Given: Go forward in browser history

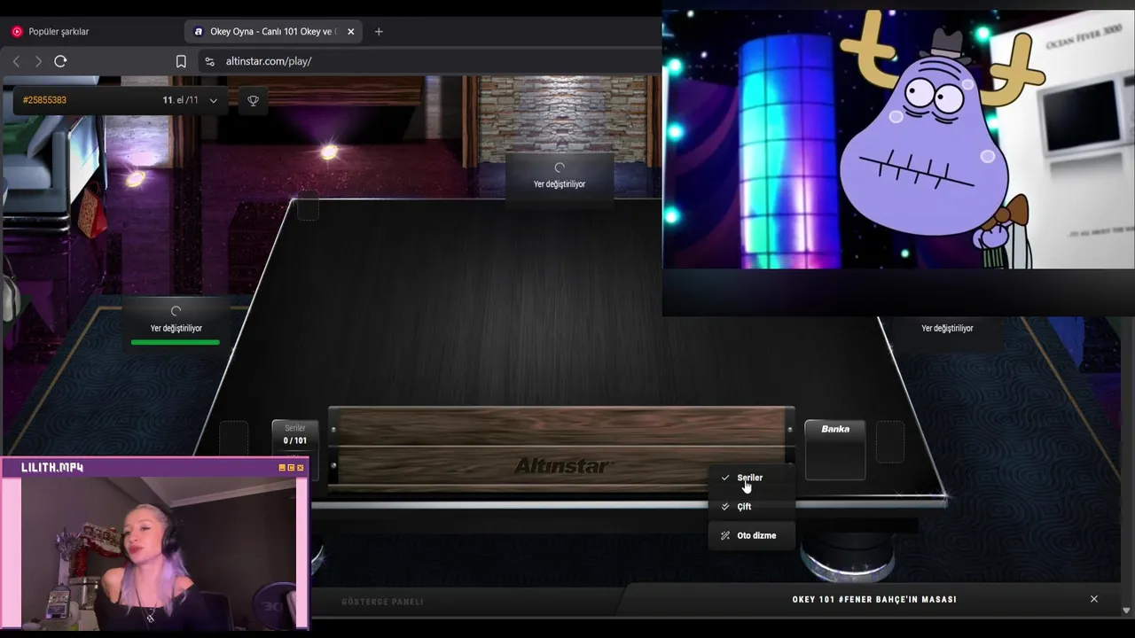Looking at the screenshot, I should (37, 61).
